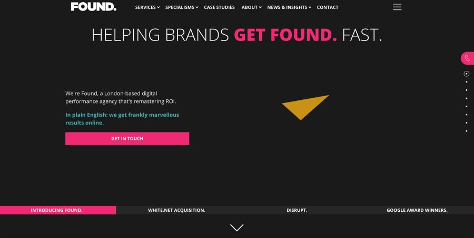Image resolution: width=474 pixels, height=238 pixels.
Task: Open the News & Insights dropdown
Action: click(289, 7)
